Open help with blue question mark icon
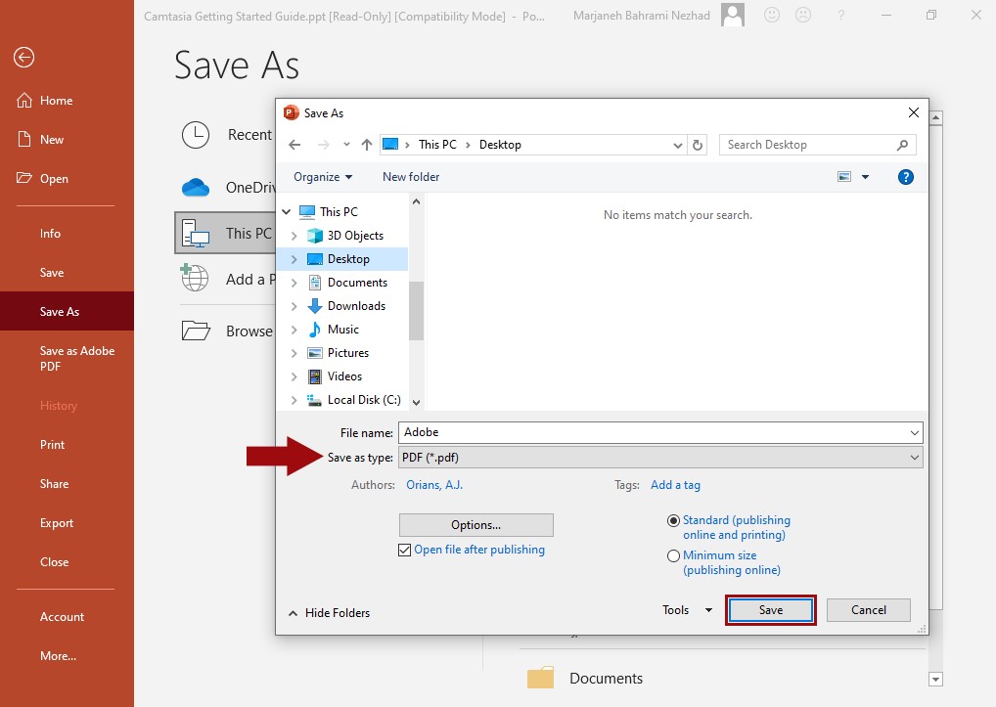 click(x=906, y=177)
